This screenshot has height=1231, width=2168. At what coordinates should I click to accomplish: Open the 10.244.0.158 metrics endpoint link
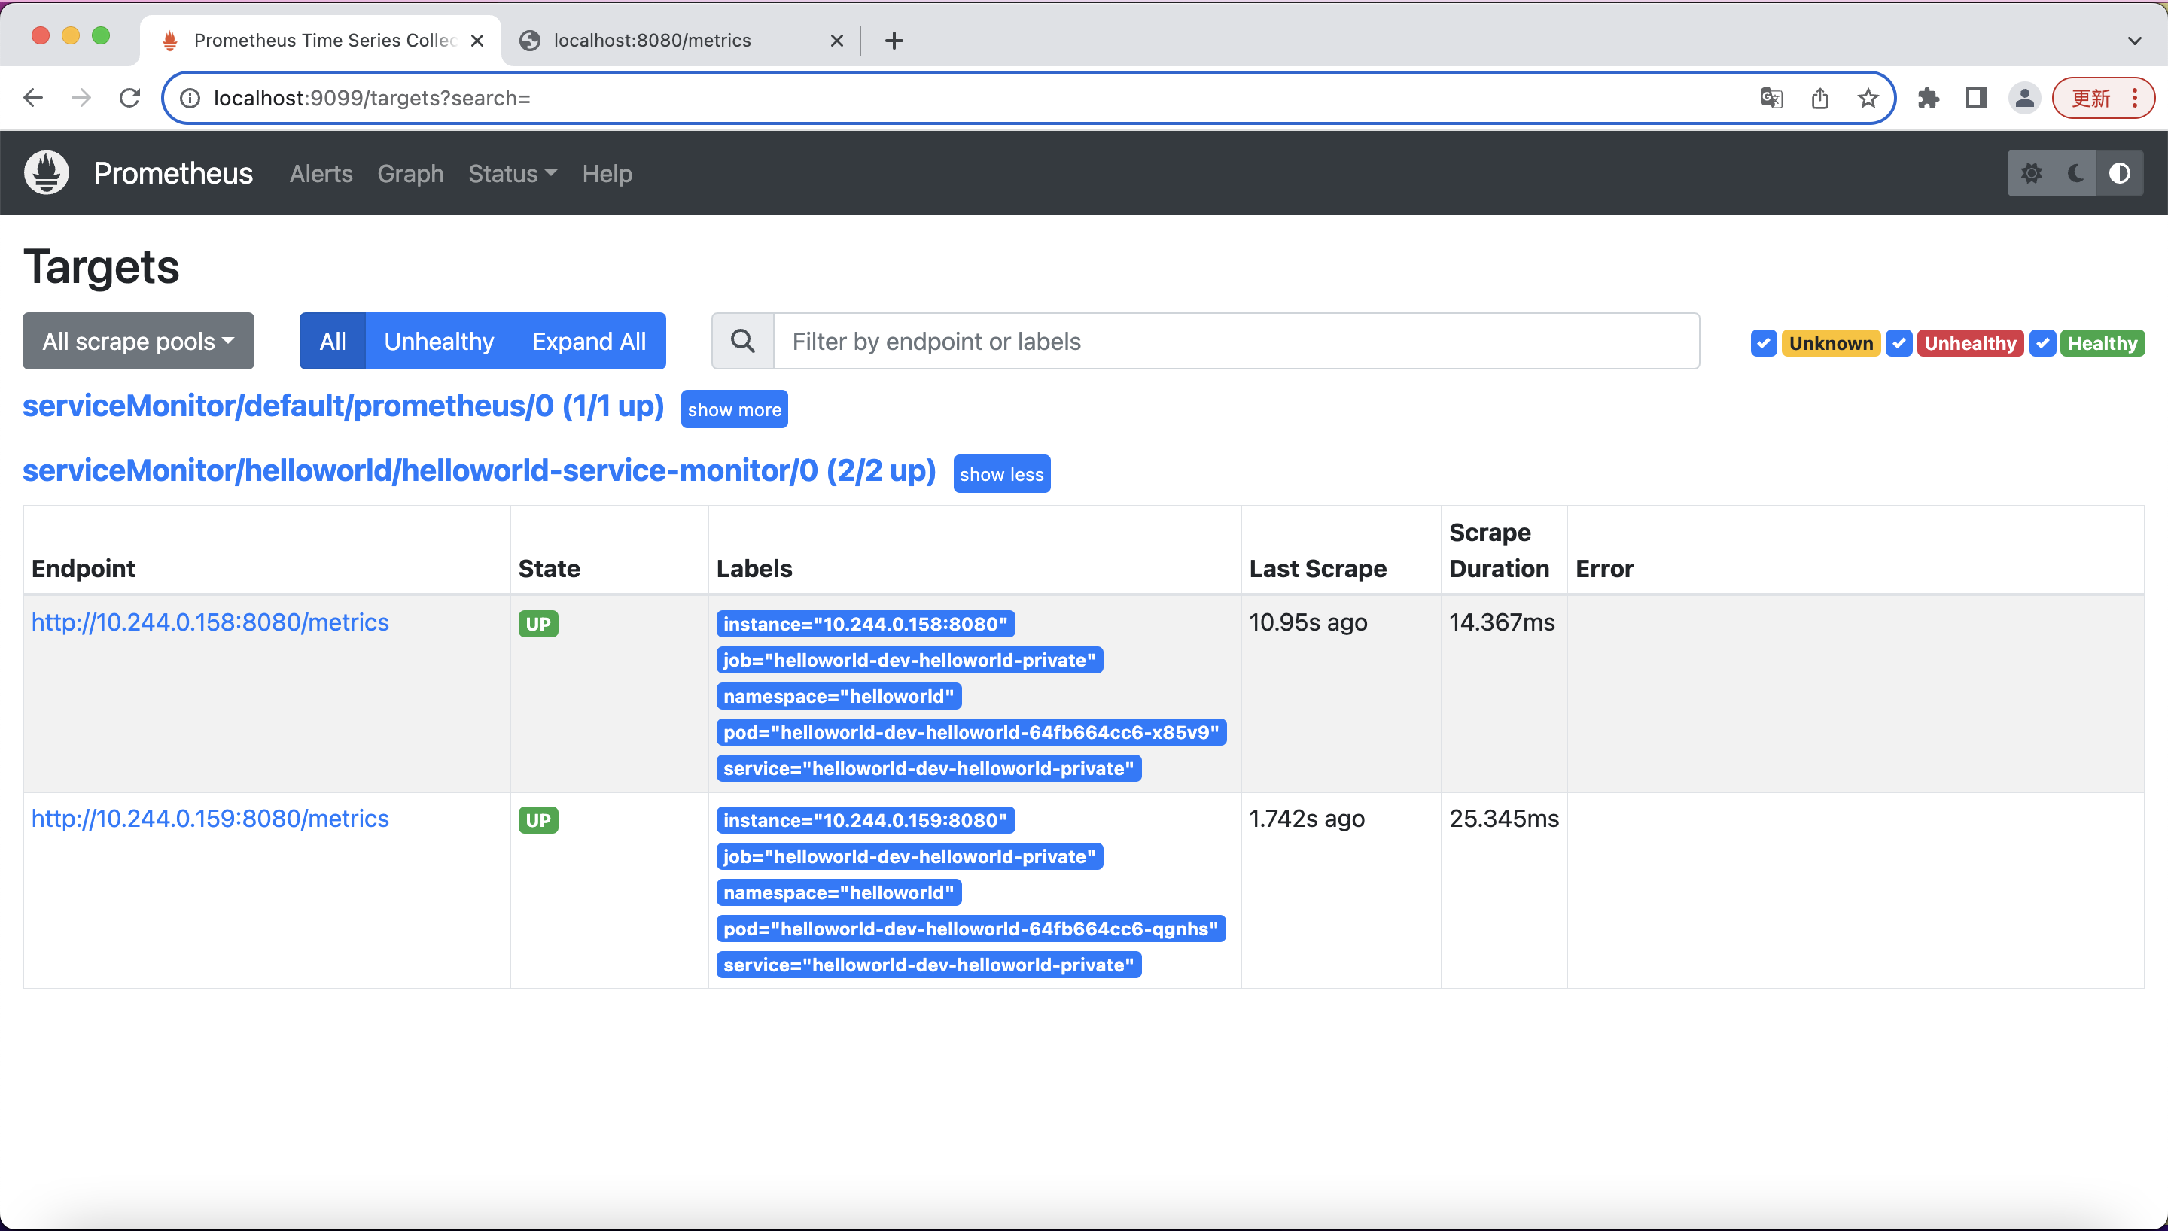pos(210,622)
